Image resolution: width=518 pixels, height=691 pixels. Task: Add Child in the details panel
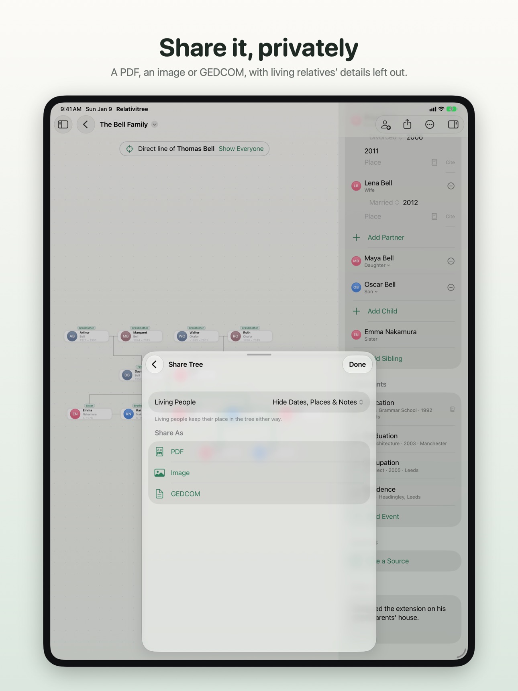pos(382,311)
